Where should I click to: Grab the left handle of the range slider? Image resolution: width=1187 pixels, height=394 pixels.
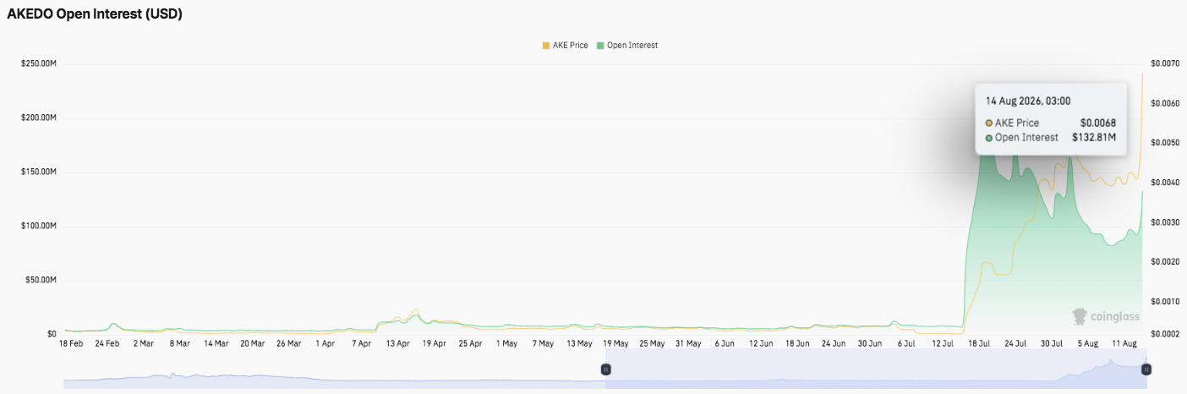[x=605, y=369]
